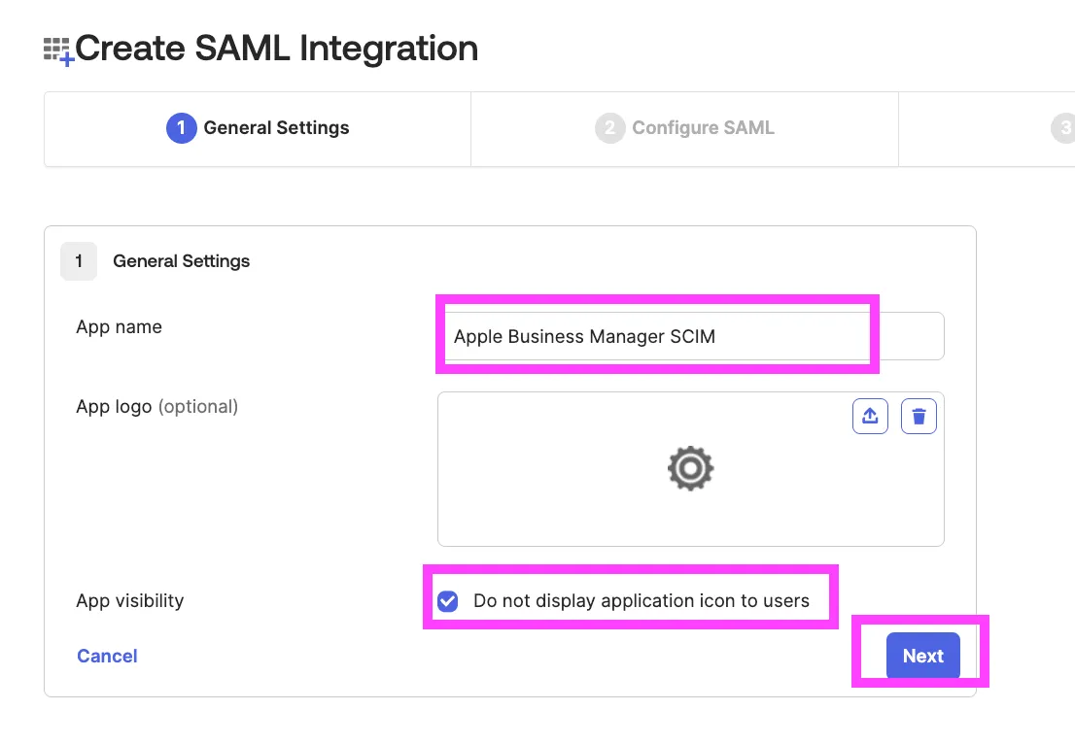Viewport: 1075px width, 744px height.
Task: Click the gear placeholder logo image
Action: tap(690, 468)
